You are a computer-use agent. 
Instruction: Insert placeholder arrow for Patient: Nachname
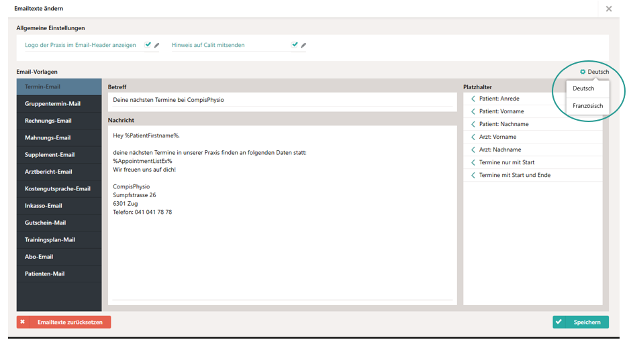(473, 124)
